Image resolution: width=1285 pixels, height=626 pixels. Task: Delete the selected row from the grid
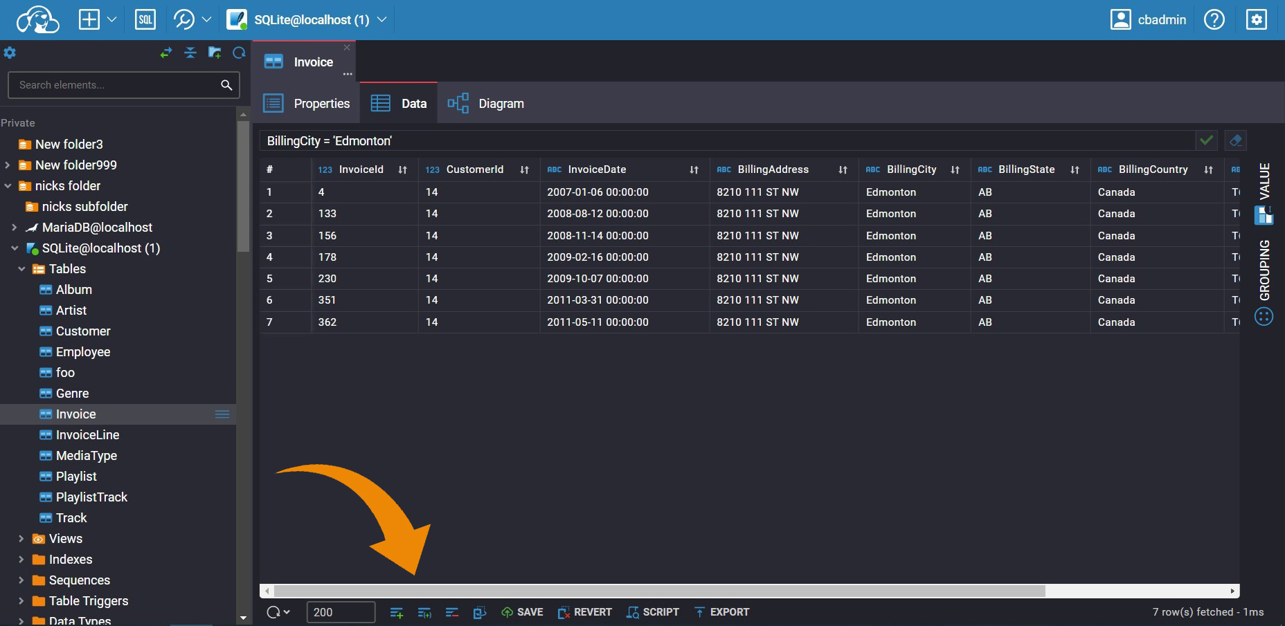coord(453,612)
